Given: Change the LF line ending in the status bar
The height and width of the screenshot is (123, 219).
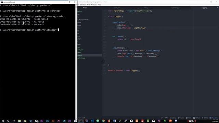Looking at the screenshot, I should pyautogui.click(x=162, y=118).
